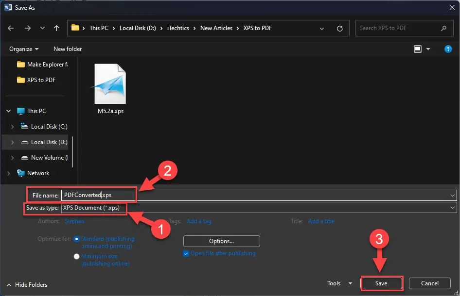This screenshot has width=460, height=296.
Task: Open the Organize menu
Action: pyautogui.click(x=24, y=49)
